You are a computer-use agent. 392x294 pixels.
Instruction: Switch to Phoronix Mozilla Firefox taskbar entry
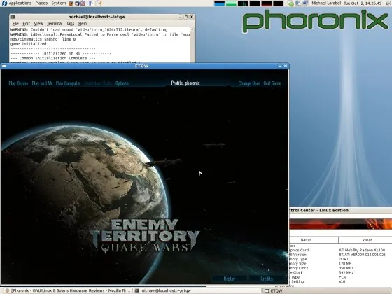click(68, 290)
